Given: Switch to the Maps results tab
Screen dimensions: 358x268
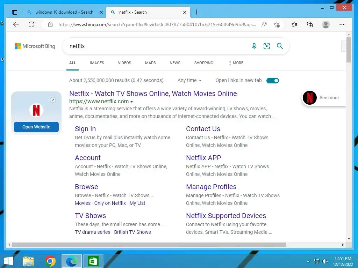Looking at the screenshot, I should tap(150, 63).
